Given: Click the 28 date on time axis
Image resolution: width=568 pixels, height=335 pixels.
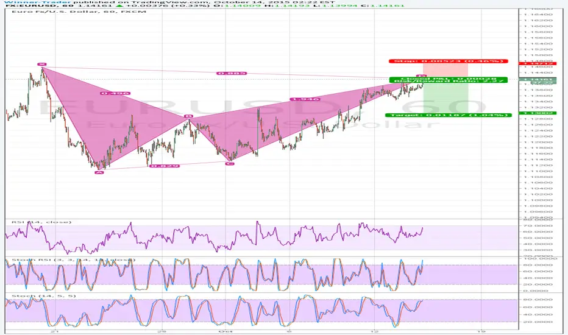Looking at the screenshot, I should (162, 331).
